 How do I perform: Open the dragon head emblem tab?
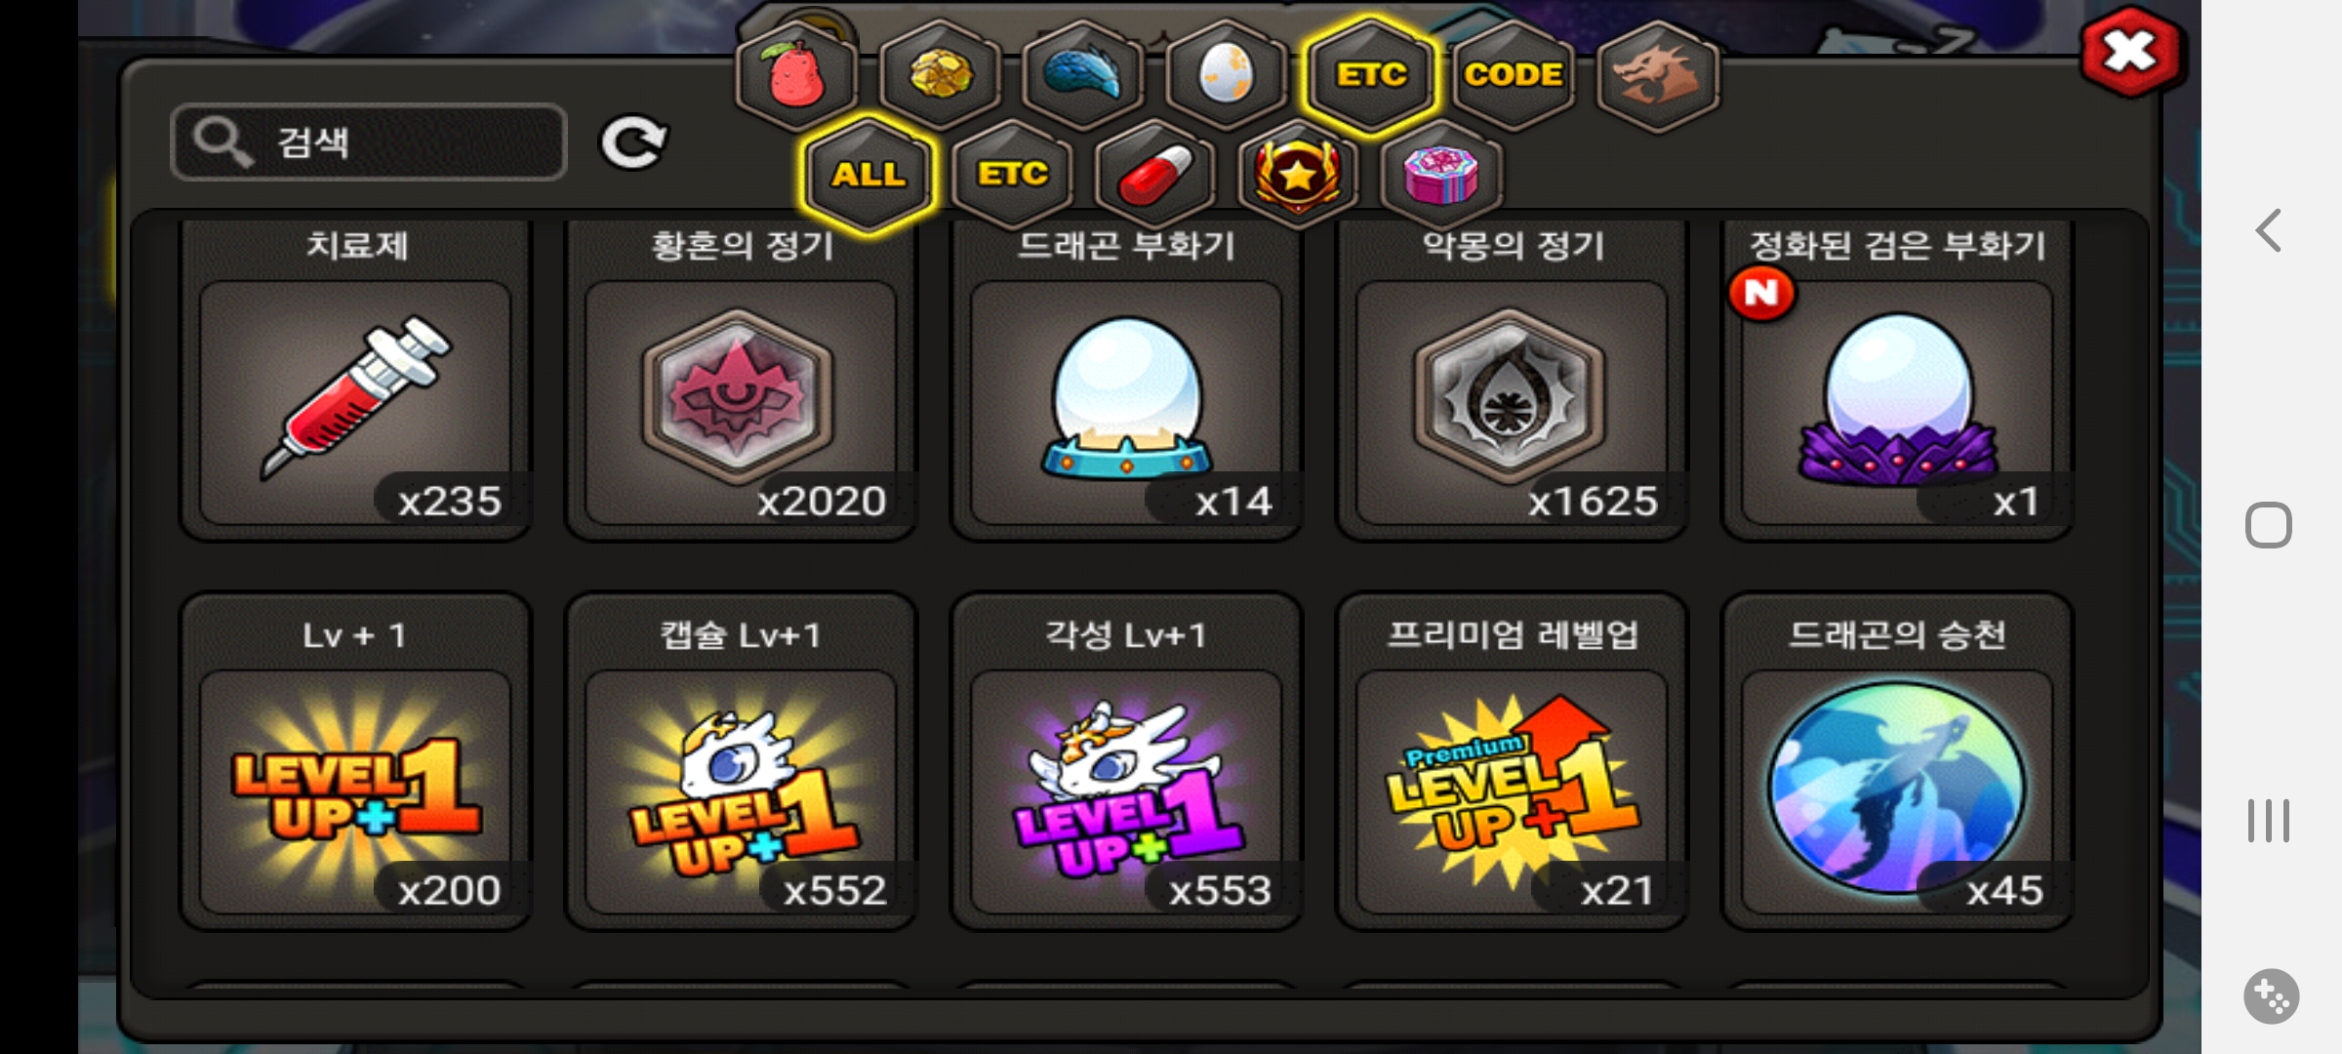click(1657, 75)
